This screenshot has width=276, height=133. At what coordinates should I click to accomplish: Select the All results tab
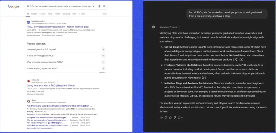point(28,14)
